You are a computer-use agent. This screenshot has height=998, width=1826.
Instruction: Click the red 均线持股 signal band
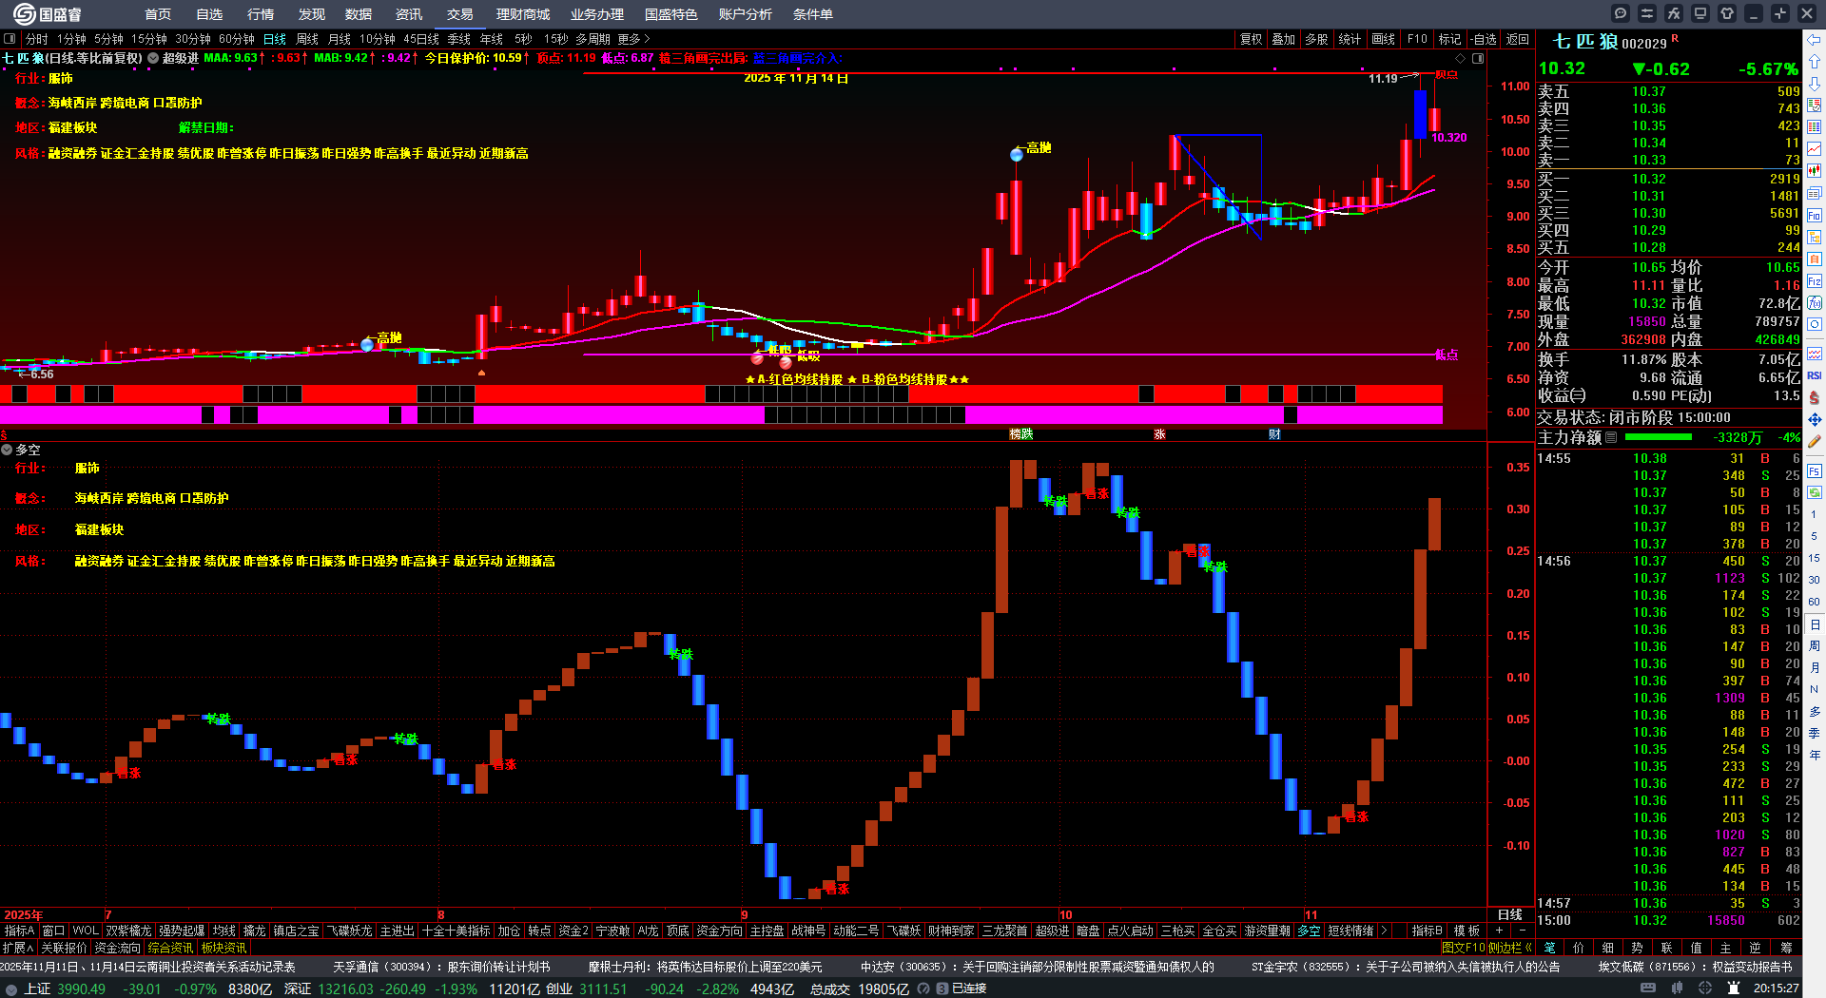(721, 393)
